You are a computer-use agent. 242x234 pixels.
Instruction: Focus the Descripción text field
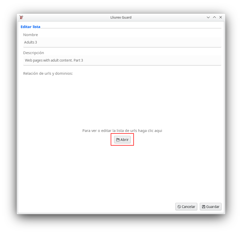coord(122,60)
